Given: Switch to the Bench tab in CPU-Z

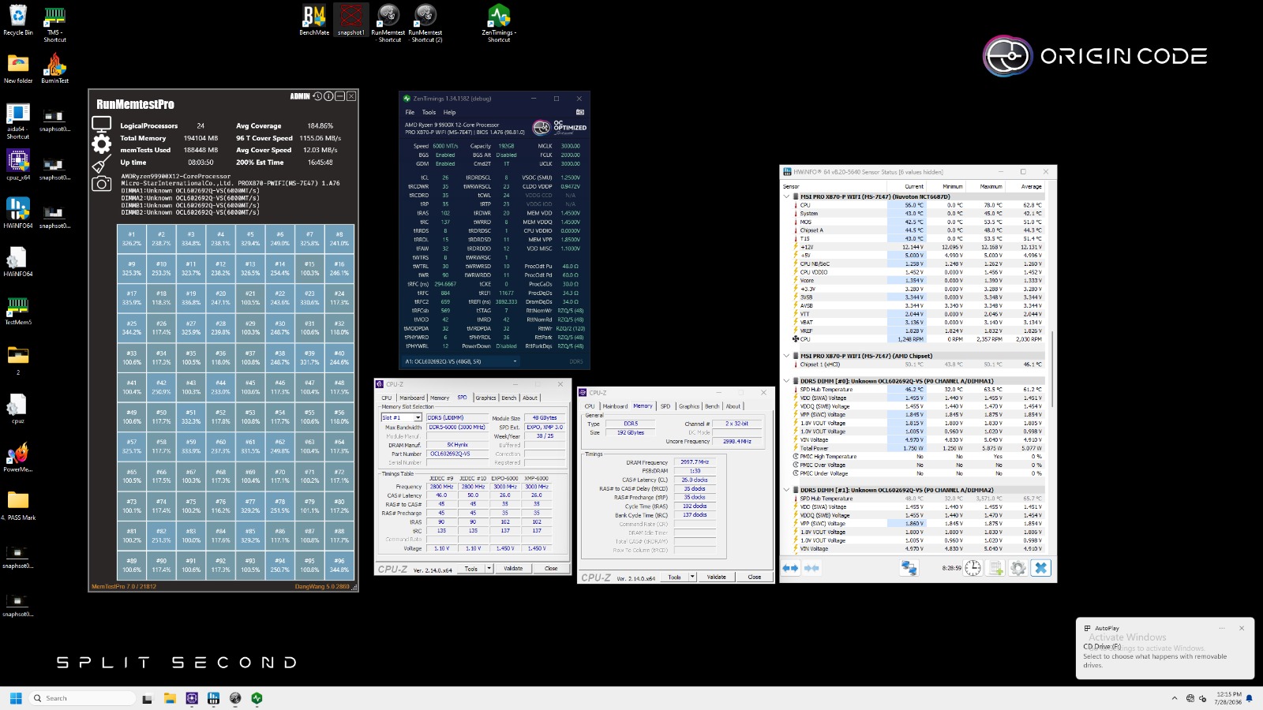Looking at the screenshot, I should pos(509,398).
